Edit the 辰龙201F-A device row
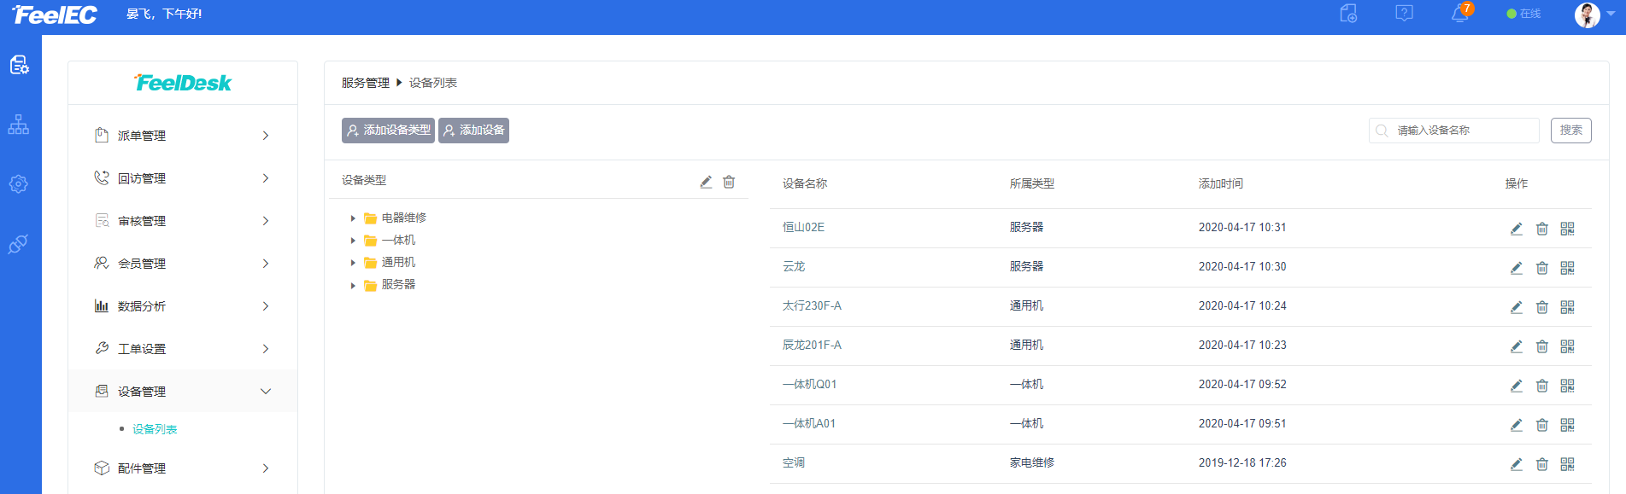1626x494 pixels. 1517,346
